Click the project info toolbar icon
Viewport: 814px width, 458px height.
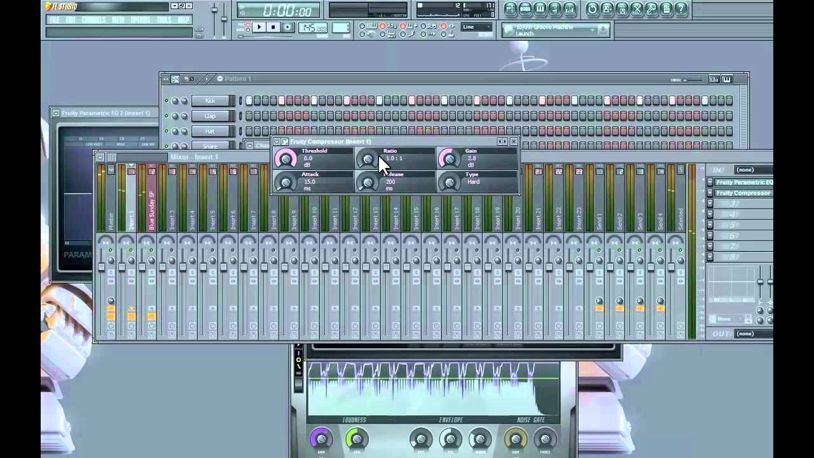pyautogui.click(x=666, y=9)
